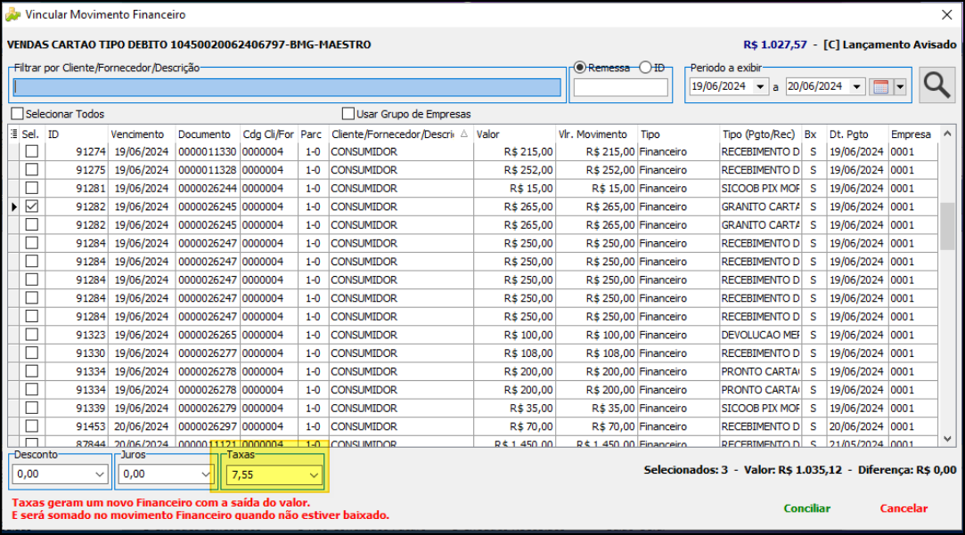This screenshot has height=535, width=965.
Task: Tick the checkbox for row ID 91330
Action: (x=32, y=353)
